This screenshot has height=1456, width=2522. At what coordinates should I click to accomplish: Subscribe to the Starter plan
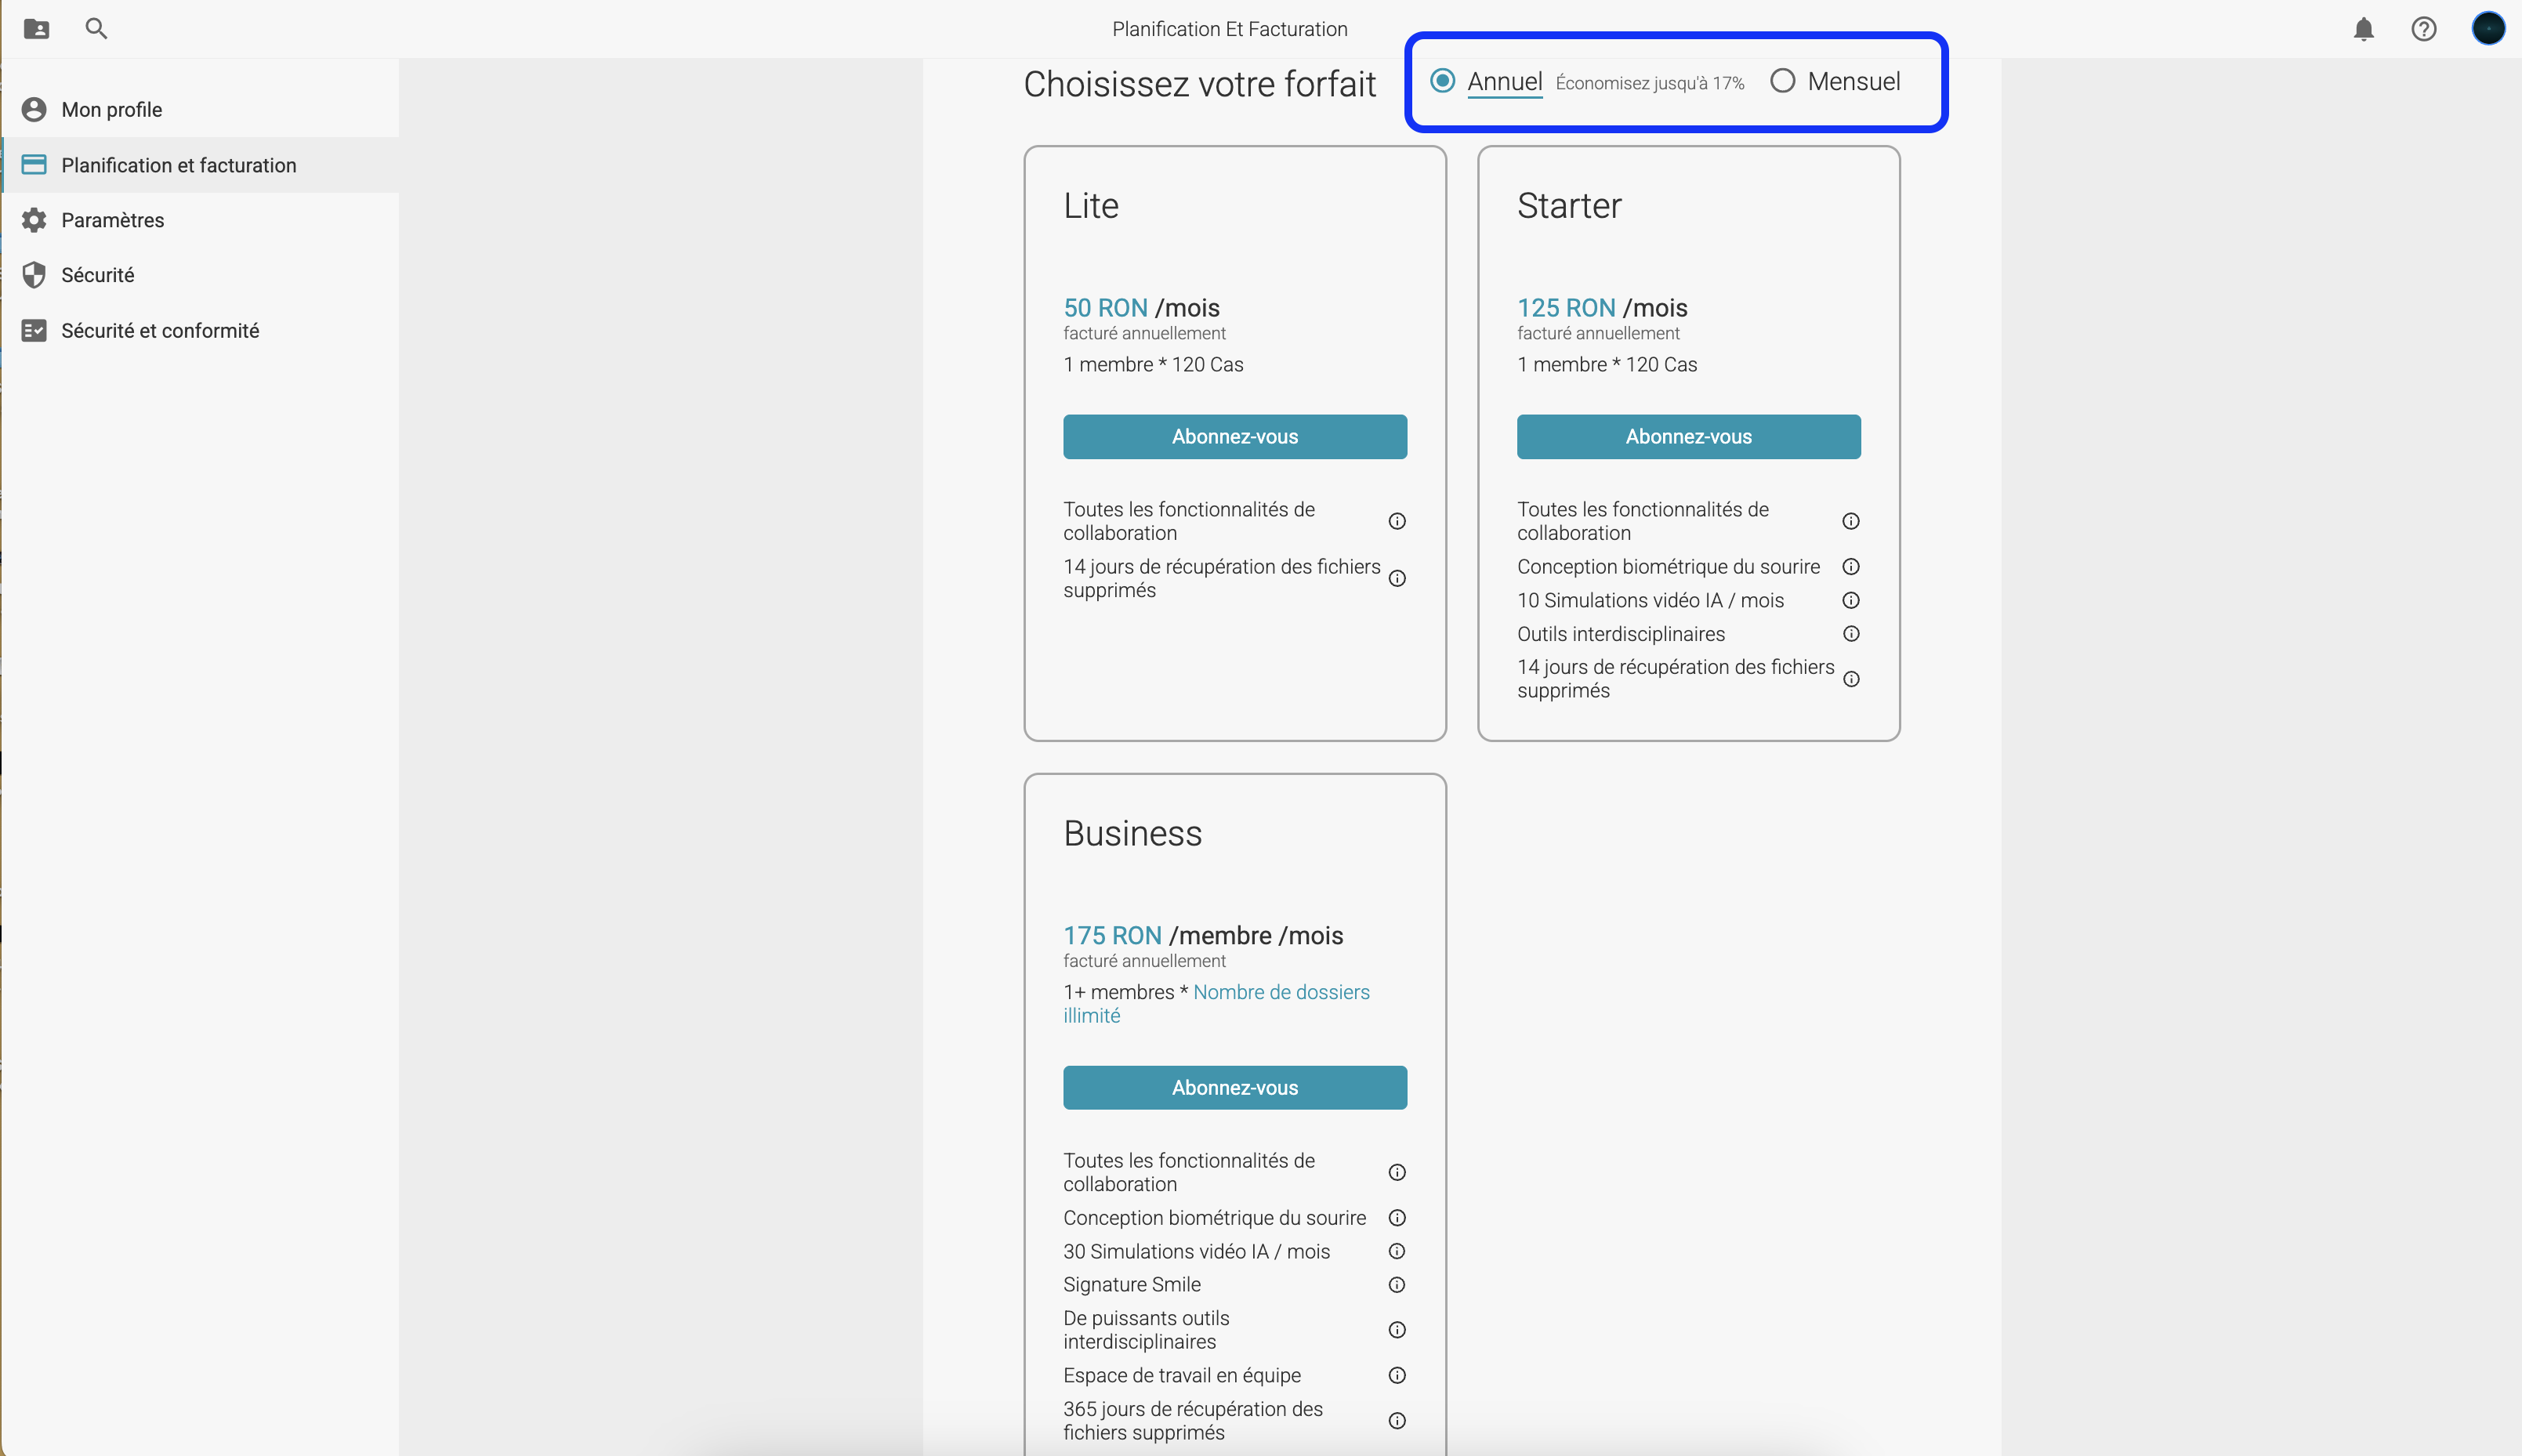click(x=1688, y=437)
